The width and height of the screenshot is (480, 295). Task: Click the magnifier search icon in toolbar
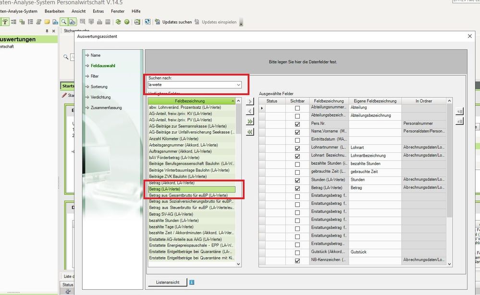coord(63,22)
